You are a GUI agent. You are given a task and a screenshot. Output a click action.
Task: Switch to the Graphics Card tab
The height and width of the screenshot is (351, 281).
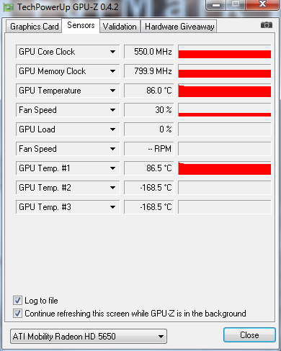[34, 27]
